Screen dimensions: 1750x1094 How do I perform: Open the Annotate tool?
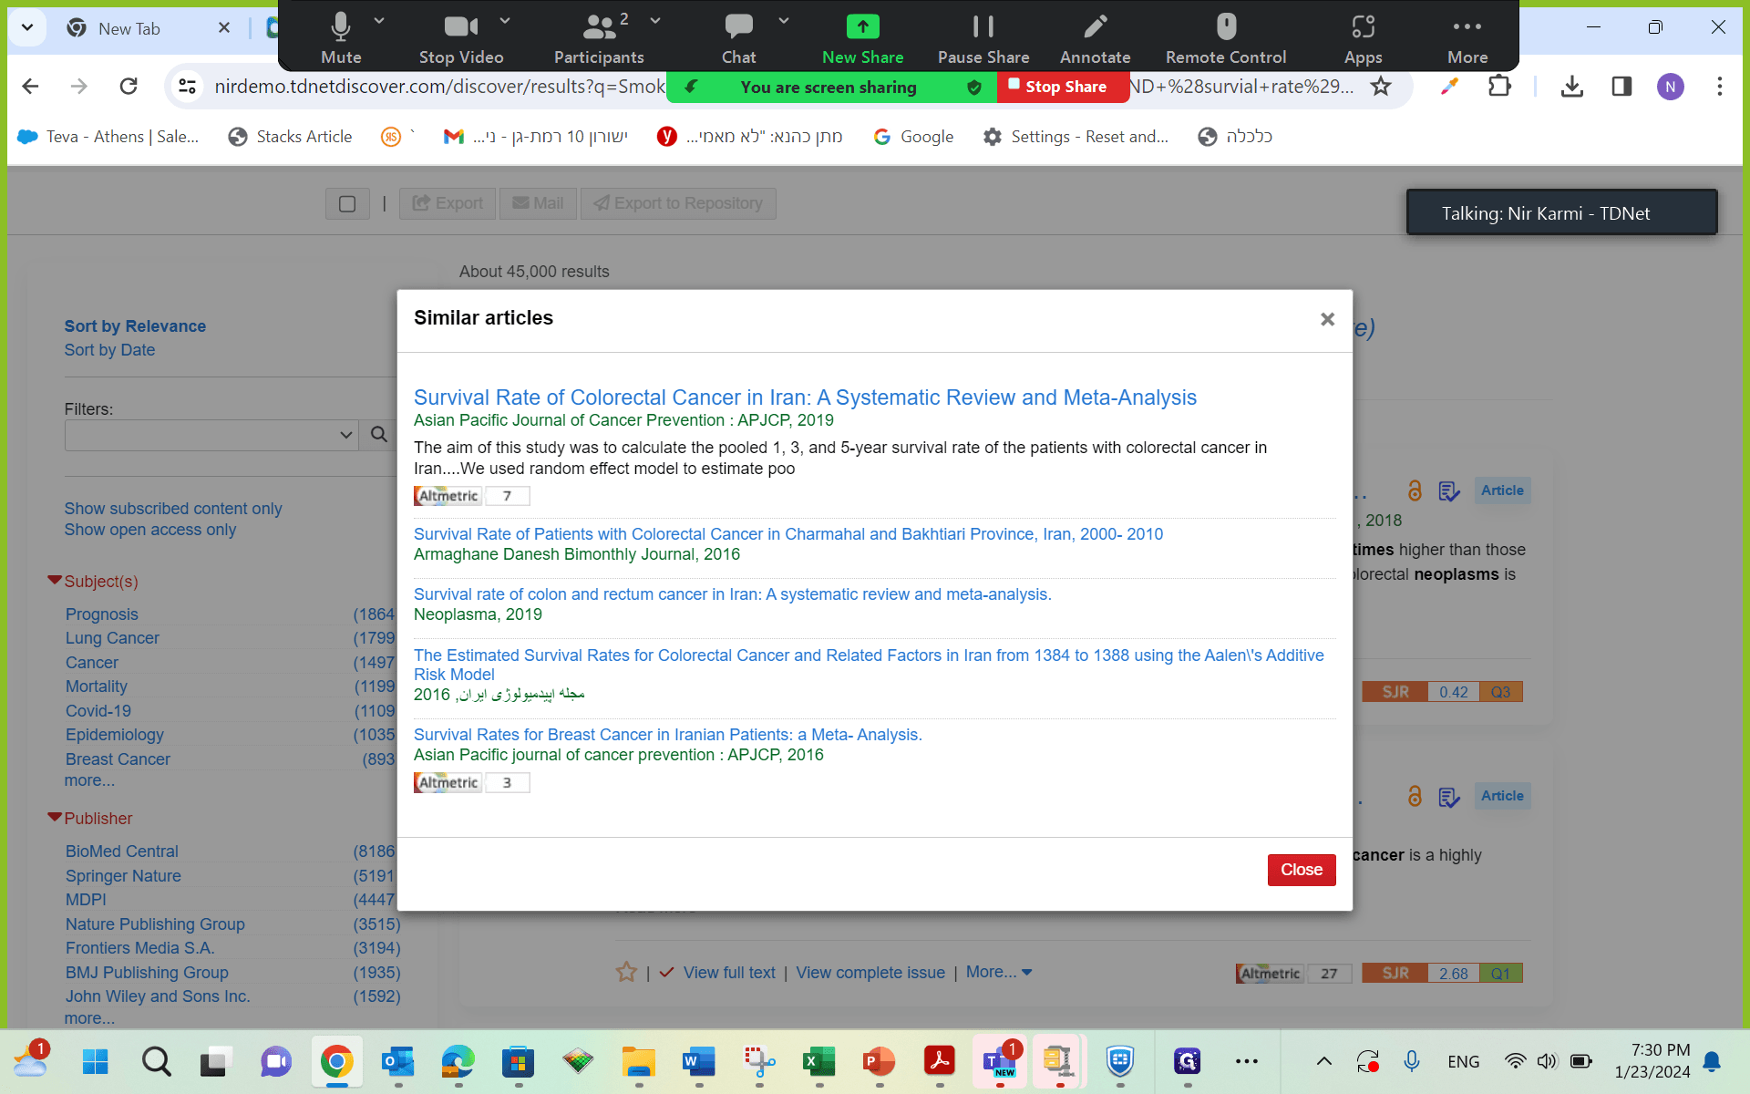coord(1095,38)
